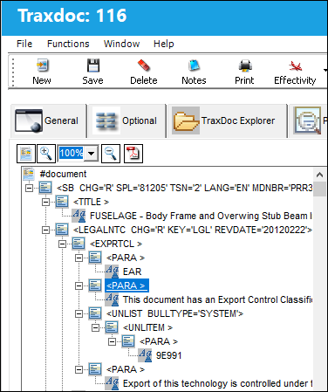Collapse the last PARA node above Export text
Screen dimensions: 328x392
79,370
